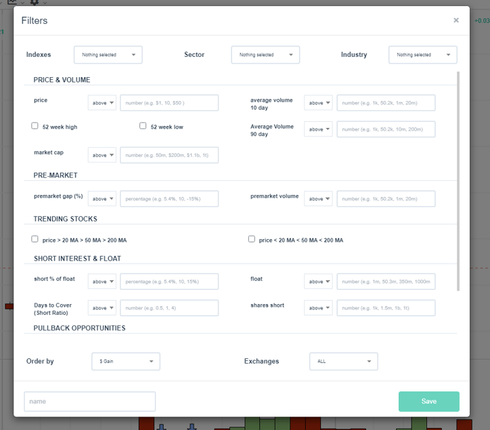Click the Save button
Viewport: 490px width, 430px height.
tap(429, 402)
